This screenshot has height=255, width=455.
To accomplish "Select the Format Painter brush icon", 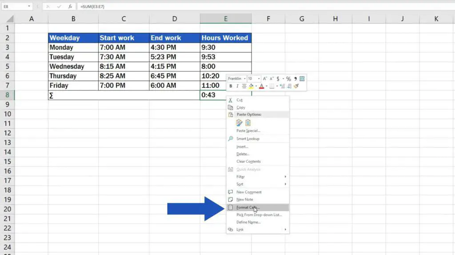I will [296, 86].
